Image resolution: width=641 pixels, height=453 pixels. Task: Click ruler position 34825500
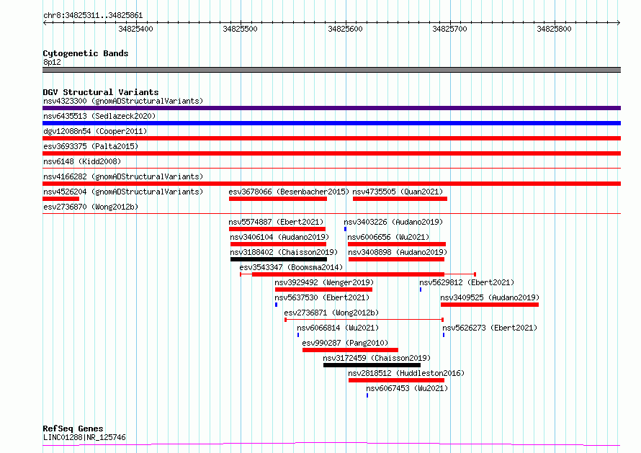pos(241,29)
